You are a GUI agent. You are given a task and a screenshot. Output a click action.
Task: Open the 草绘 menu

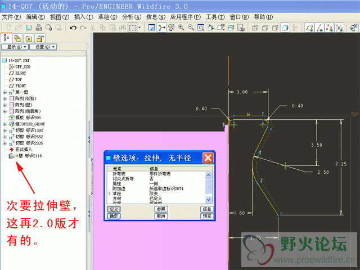107,17
